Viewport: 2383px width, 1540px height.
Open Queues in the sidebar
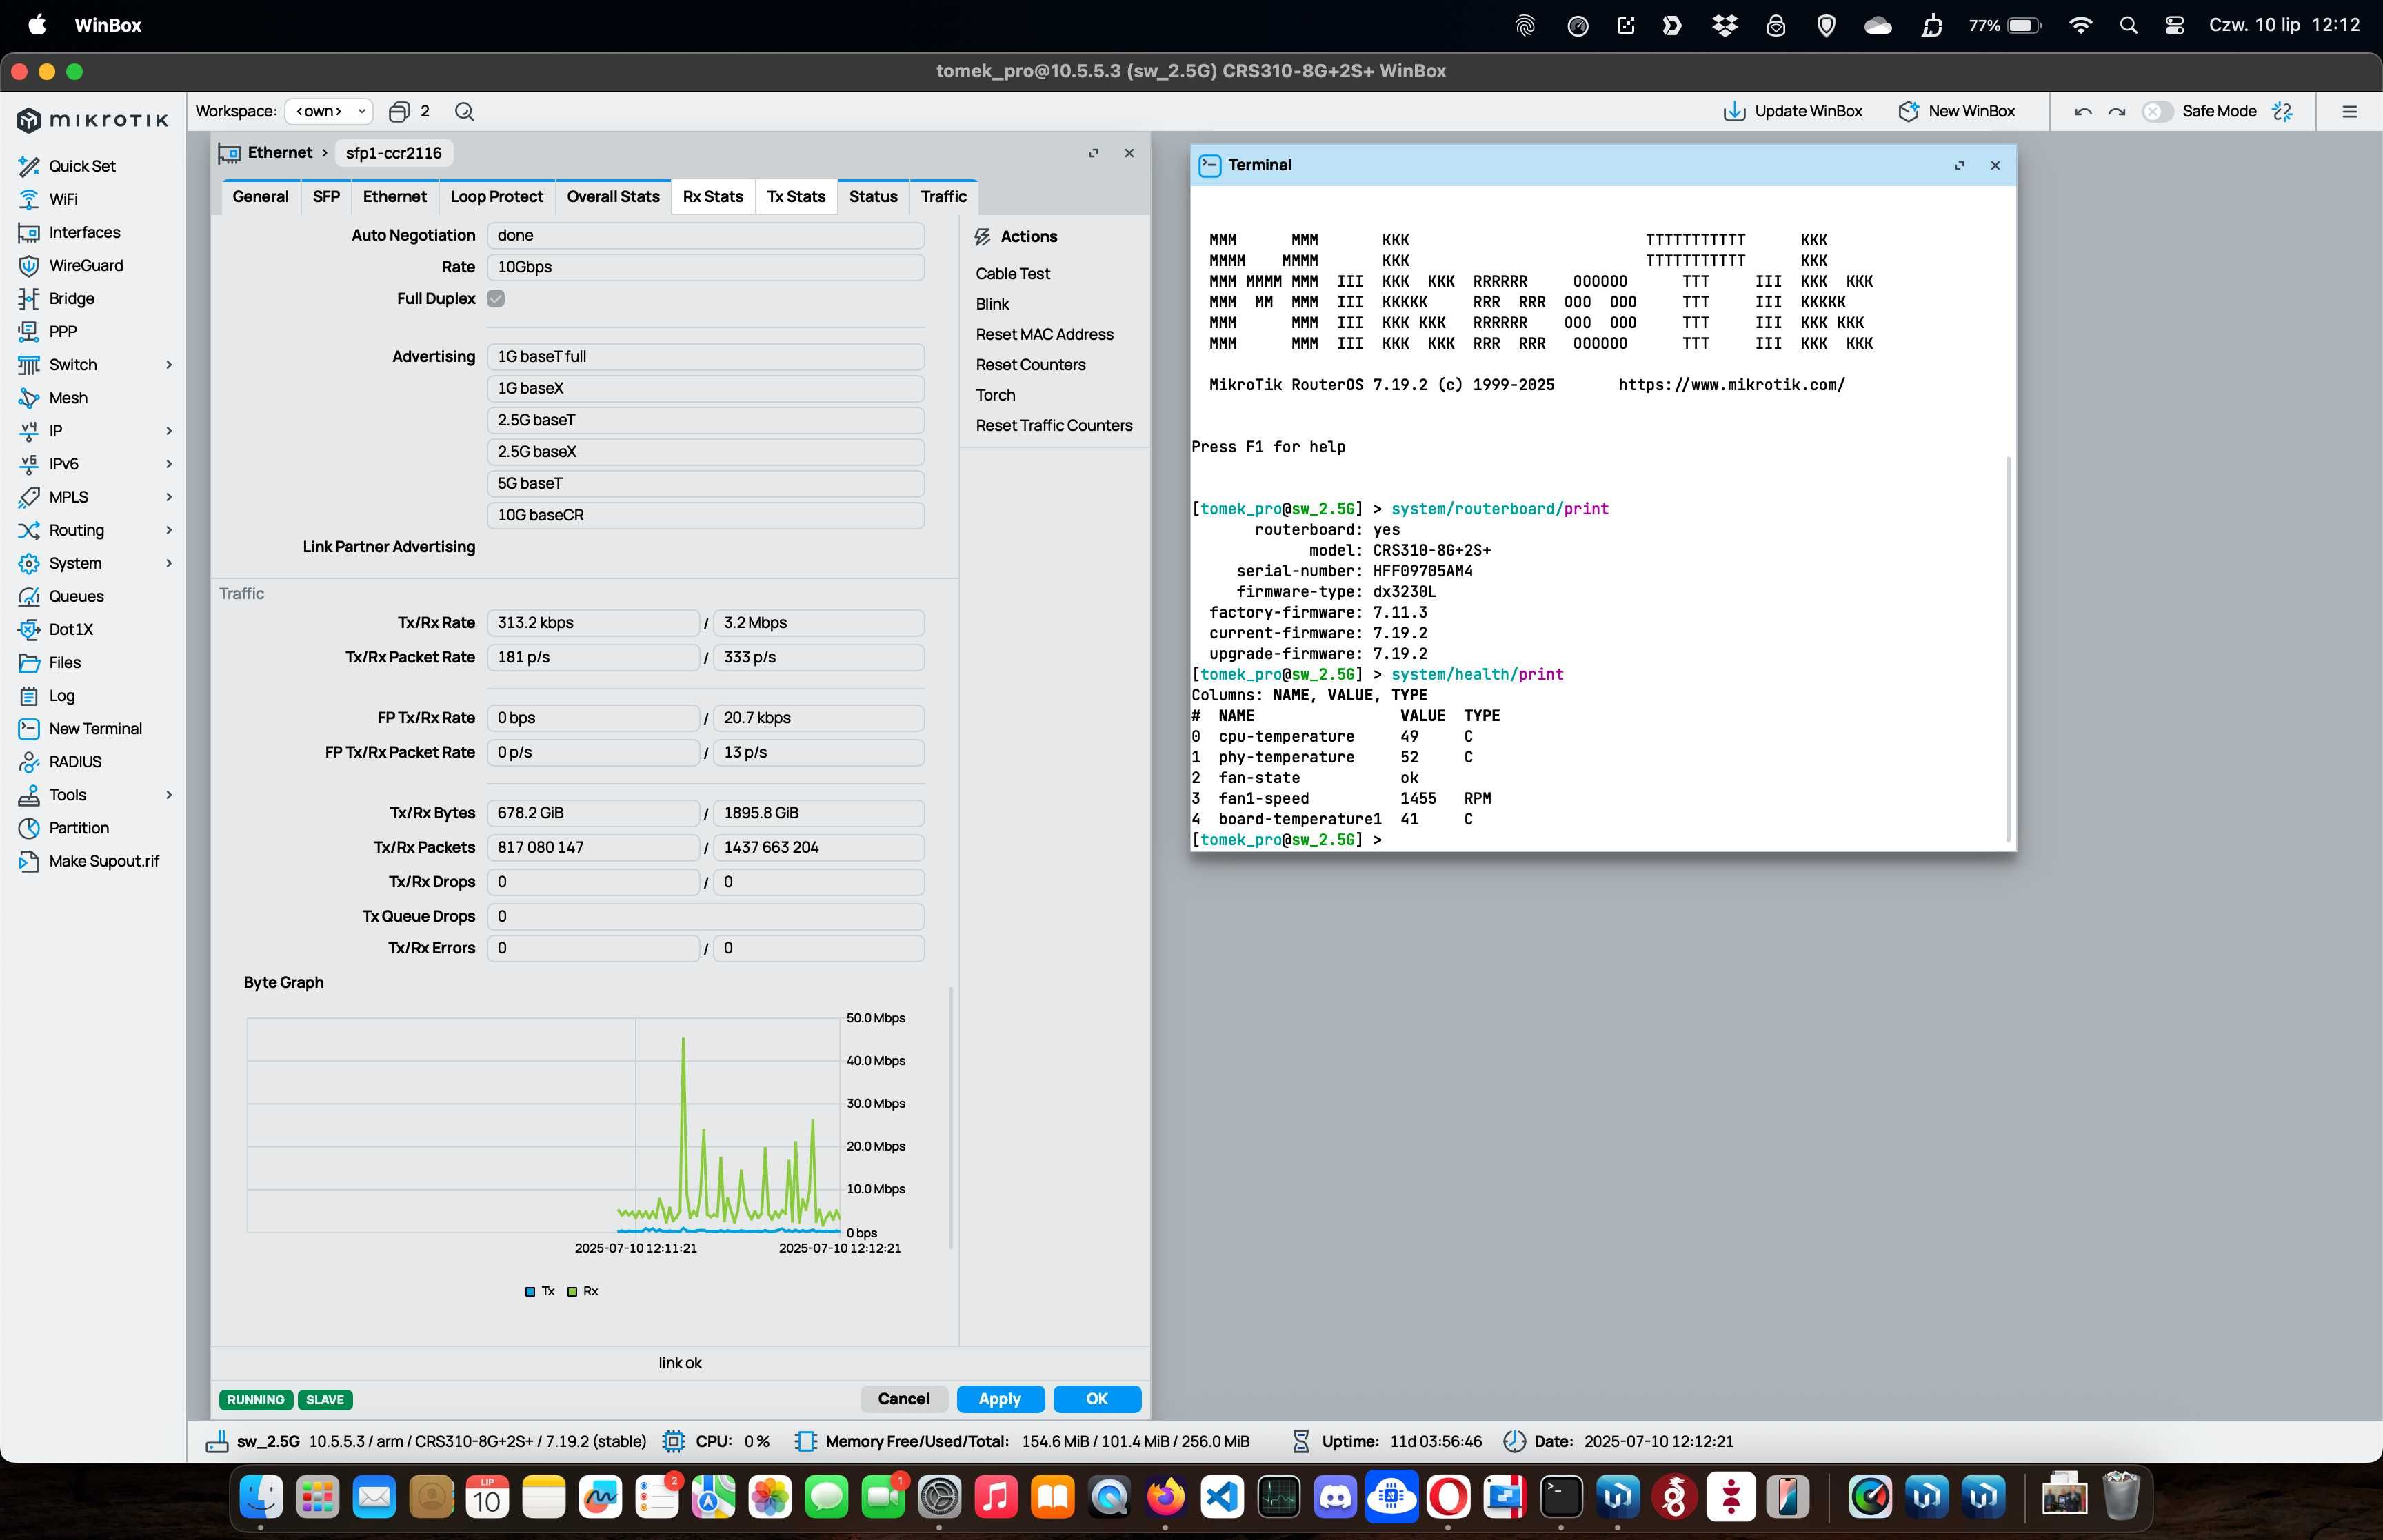pyautogui.click(x=76, y=596)
